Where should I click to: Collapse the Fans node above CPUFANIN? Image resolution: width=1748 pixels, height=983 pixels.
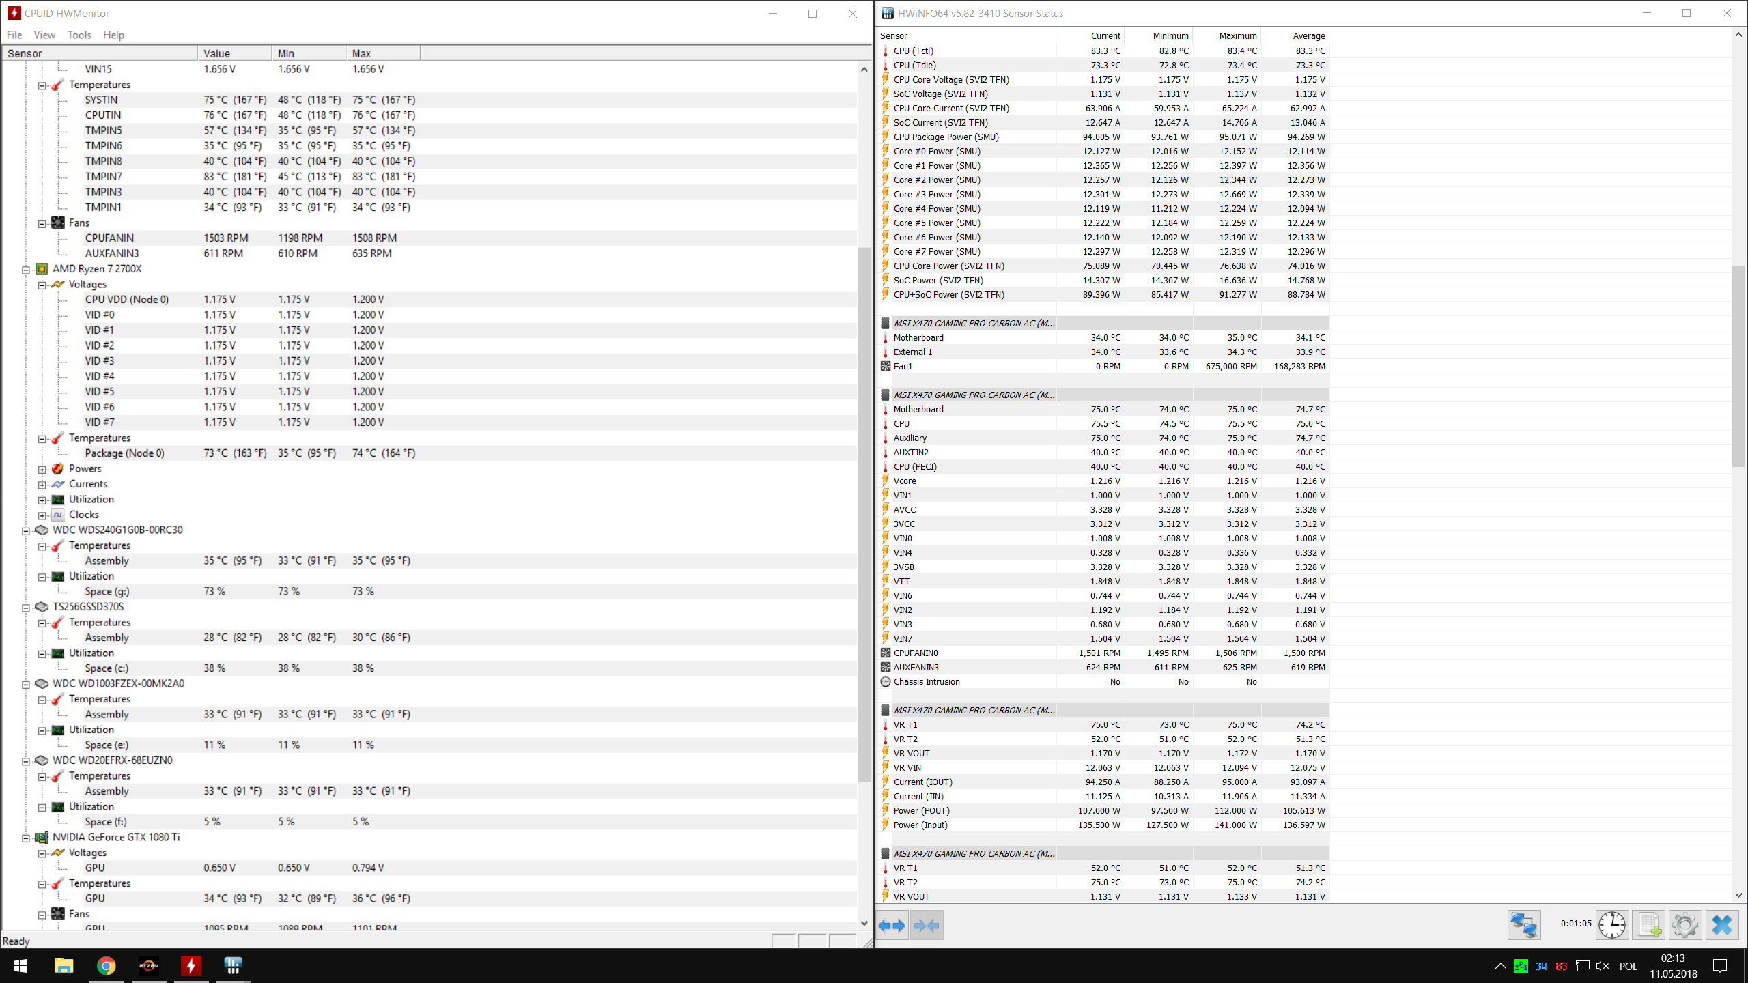pyautogui.click(x=42, y=223)
